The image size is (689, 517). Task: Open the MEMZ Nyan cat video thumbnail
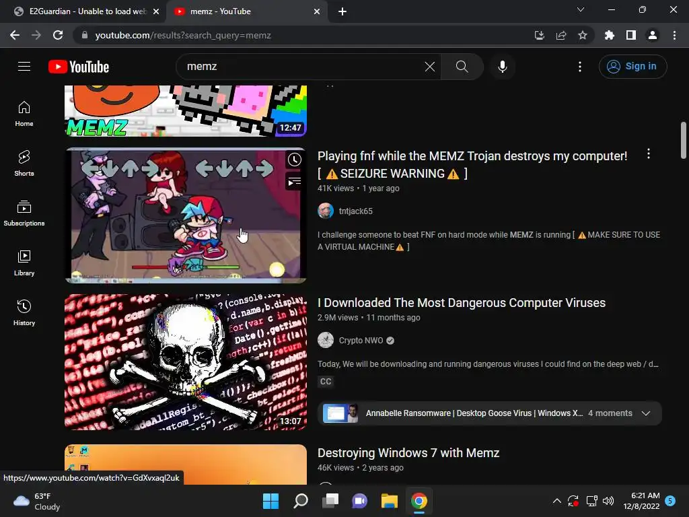(186, 111)
